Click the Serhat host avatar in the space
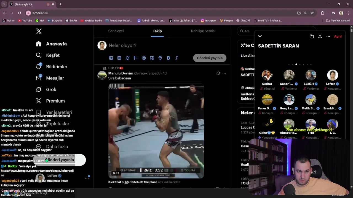The width and height of the screenshot is (353, 198). tap(267, 75)
